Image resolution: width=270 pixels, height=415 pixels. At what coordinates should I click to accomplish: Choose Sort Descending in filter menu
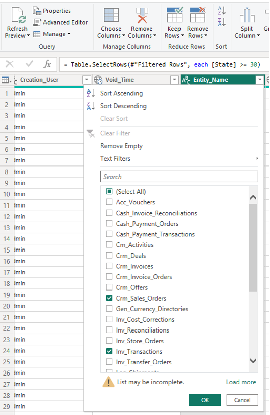coord(123,106)
